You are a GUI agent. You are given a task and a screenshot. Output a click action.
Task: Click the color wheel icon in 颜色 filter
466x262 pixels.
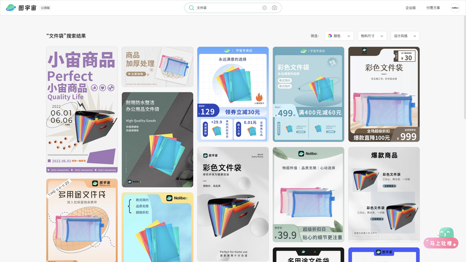pyautogui.click(x=330, y=36)
